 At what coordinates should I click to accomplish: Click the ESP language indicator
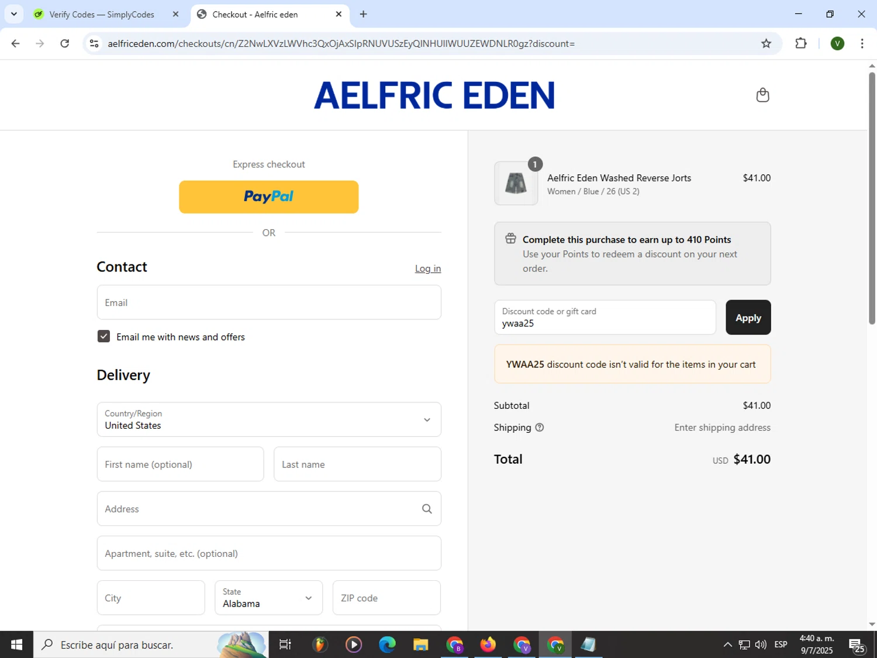click(x=781, y=645)
